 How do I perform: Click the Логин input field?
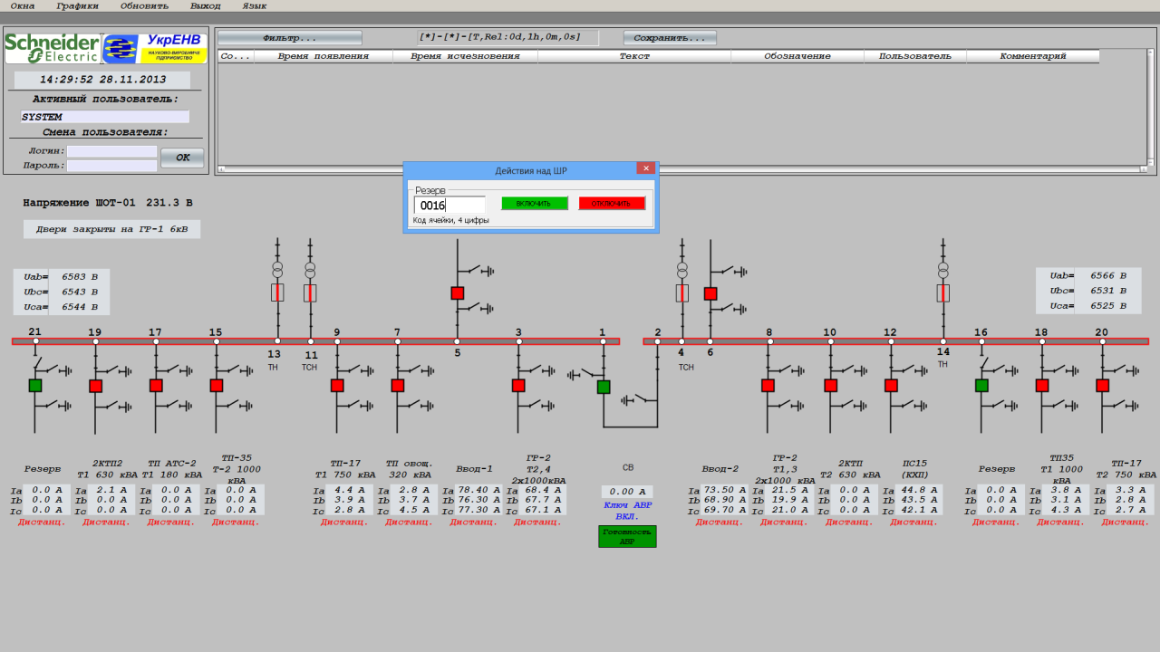(x=111, y=151)
